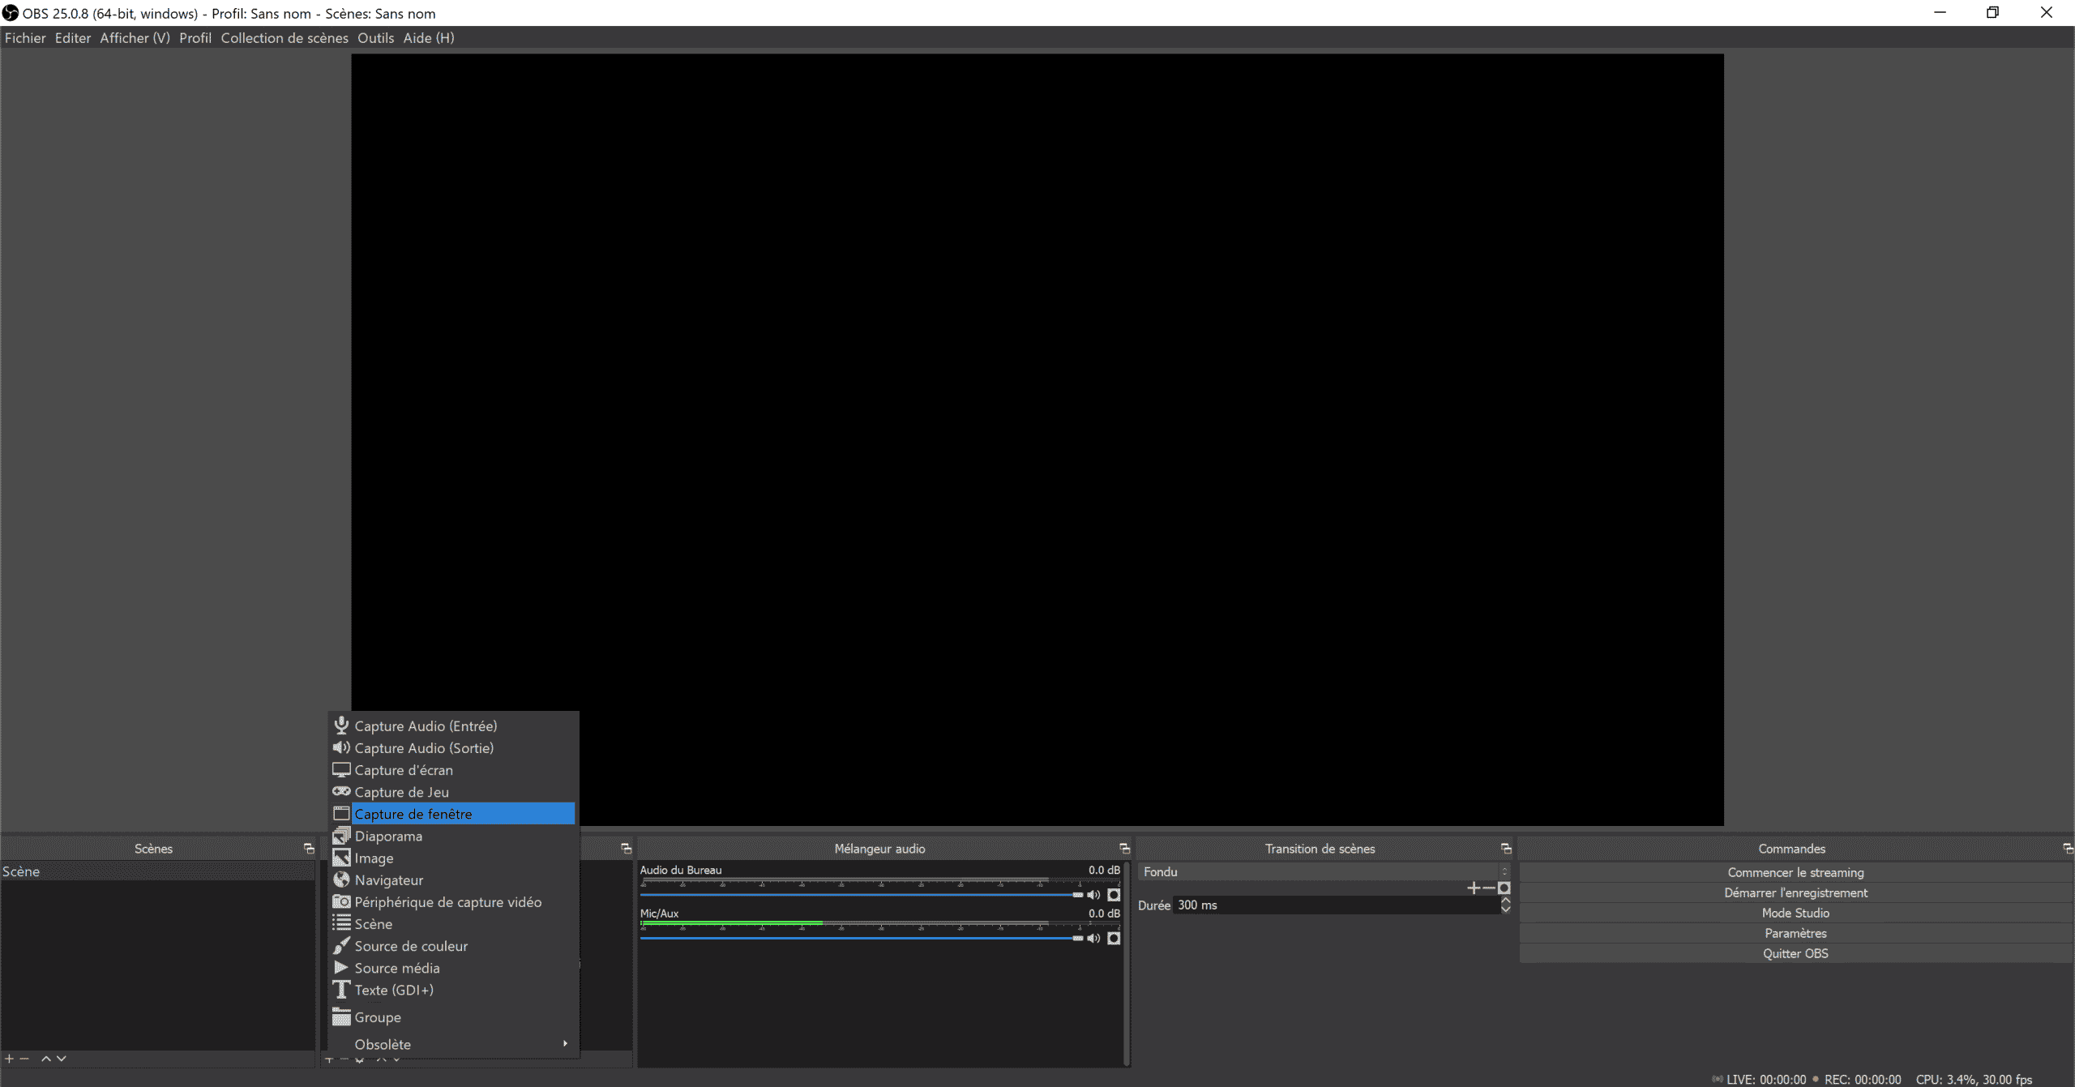Viewport: 2075px width, 1087px height.
Task: Toggle Mode Studio on
Action: pos(1795,913)
